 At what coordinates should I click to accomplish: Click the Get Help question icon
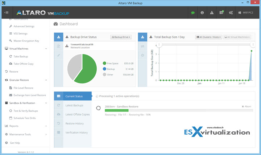pos(6,143)
